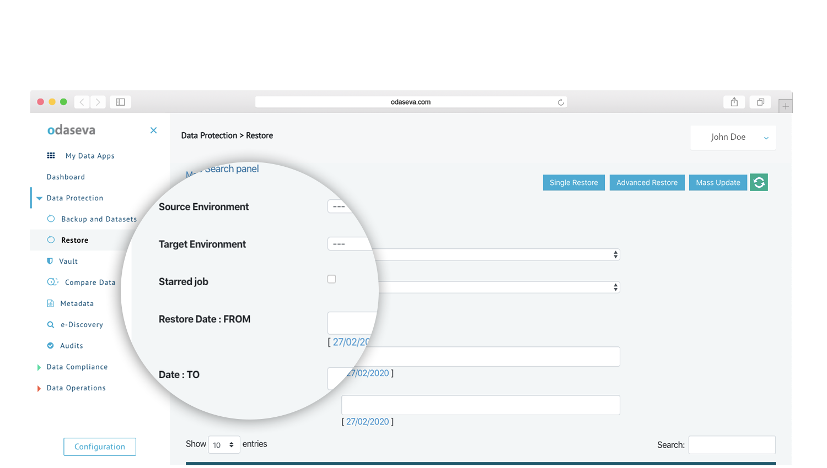Viewport: 827px width, 468px height.
Task: Open the Configuration button
Action: (x=100, y=447)
